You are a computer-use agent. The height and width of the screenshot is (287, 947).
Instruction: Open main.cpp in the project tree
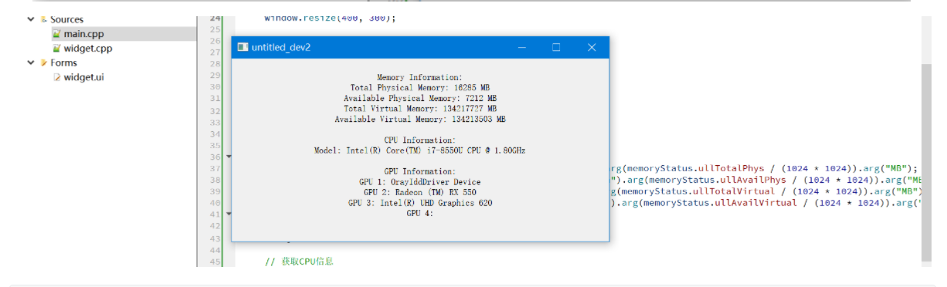point(83,34)
